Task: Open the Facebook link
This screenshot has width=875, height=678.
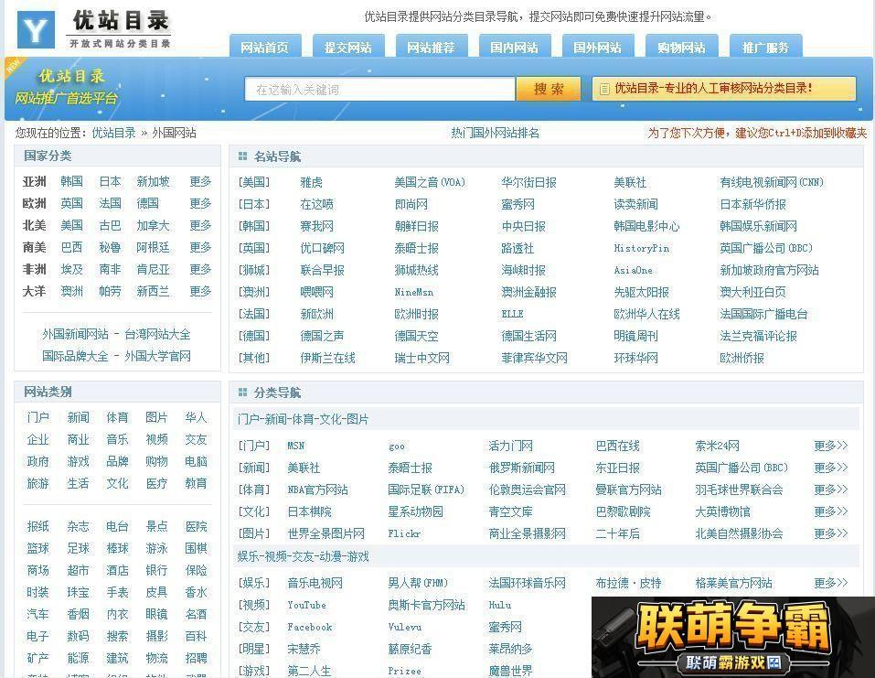Action: pyautogui.click(x=310, y=627)
